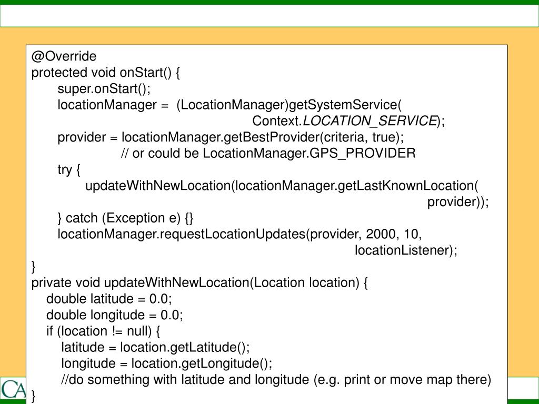Click the 'try {' line

(69, 170)
